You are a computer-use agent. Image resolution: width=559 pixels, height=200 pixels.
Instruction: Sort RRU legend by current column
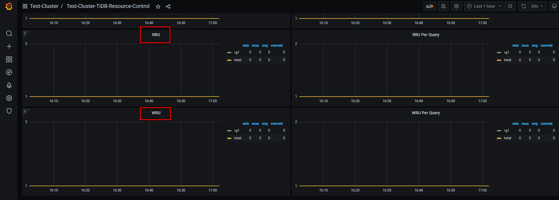[x=277, y=46]
